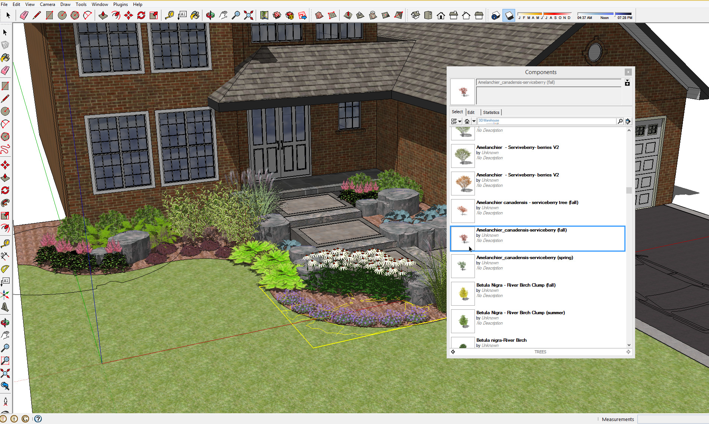Viewport: 709px width, 424px height.
Task: Select the orange Amelanchier - Serviceberry- berries V2
Action: tap(538, 183)
